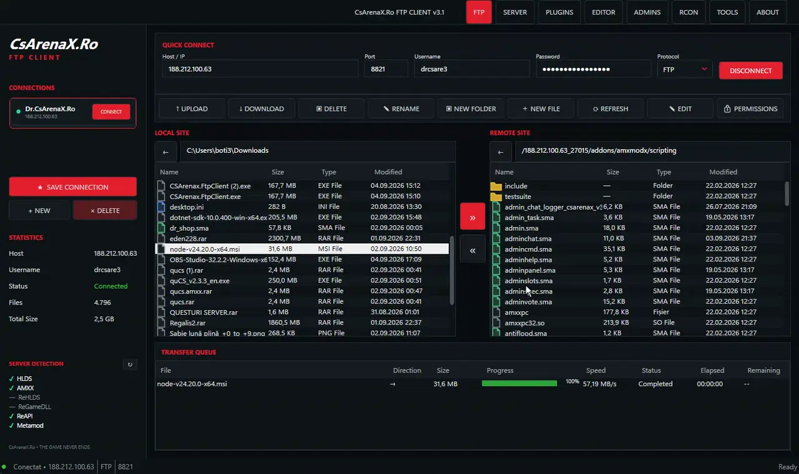Click the adminpanel.sma file icon

497,270
